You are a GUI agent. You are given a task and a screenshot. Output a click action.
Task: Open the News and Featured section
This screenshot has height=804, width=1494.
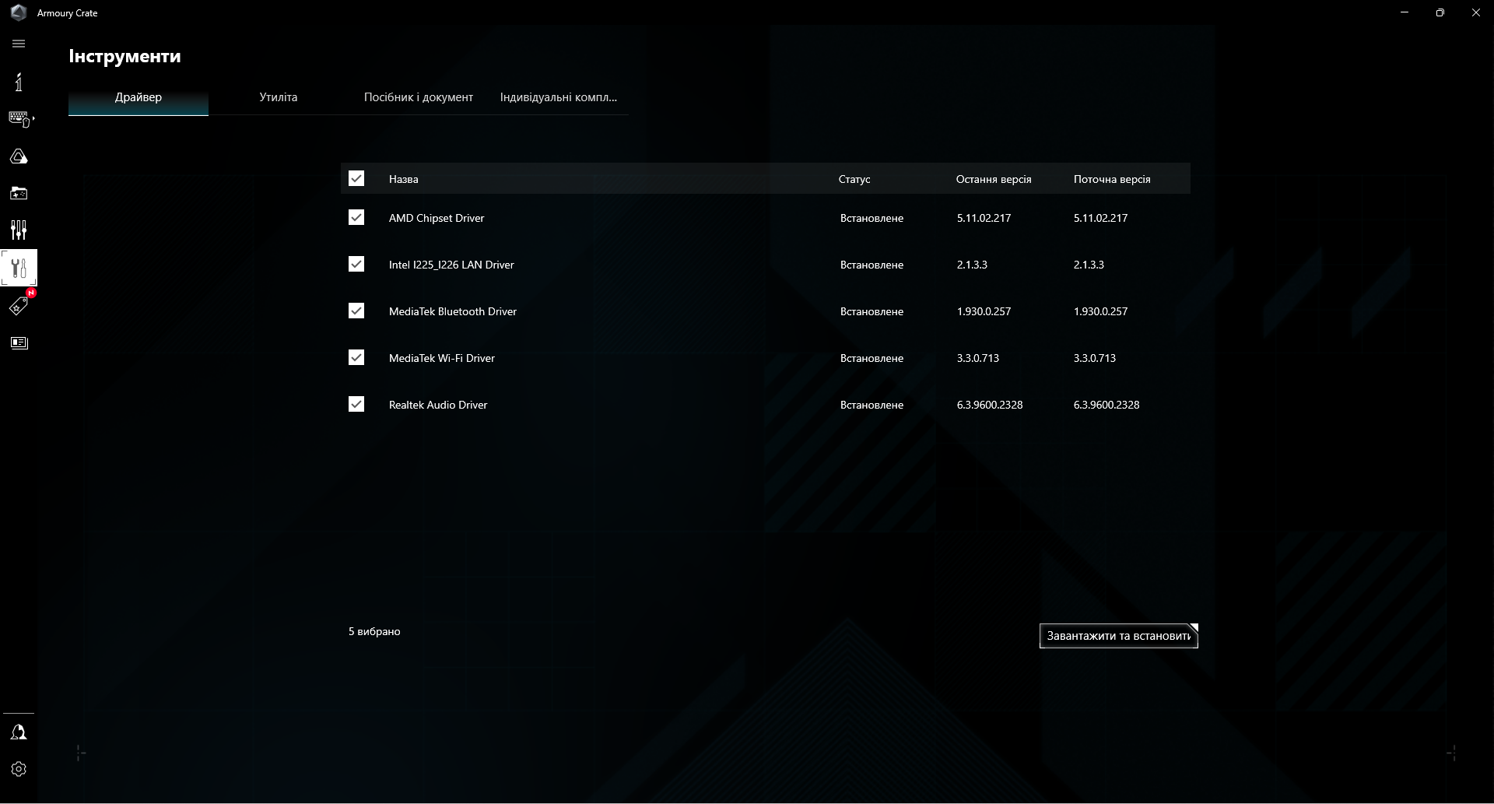click(x=19, y=342)
